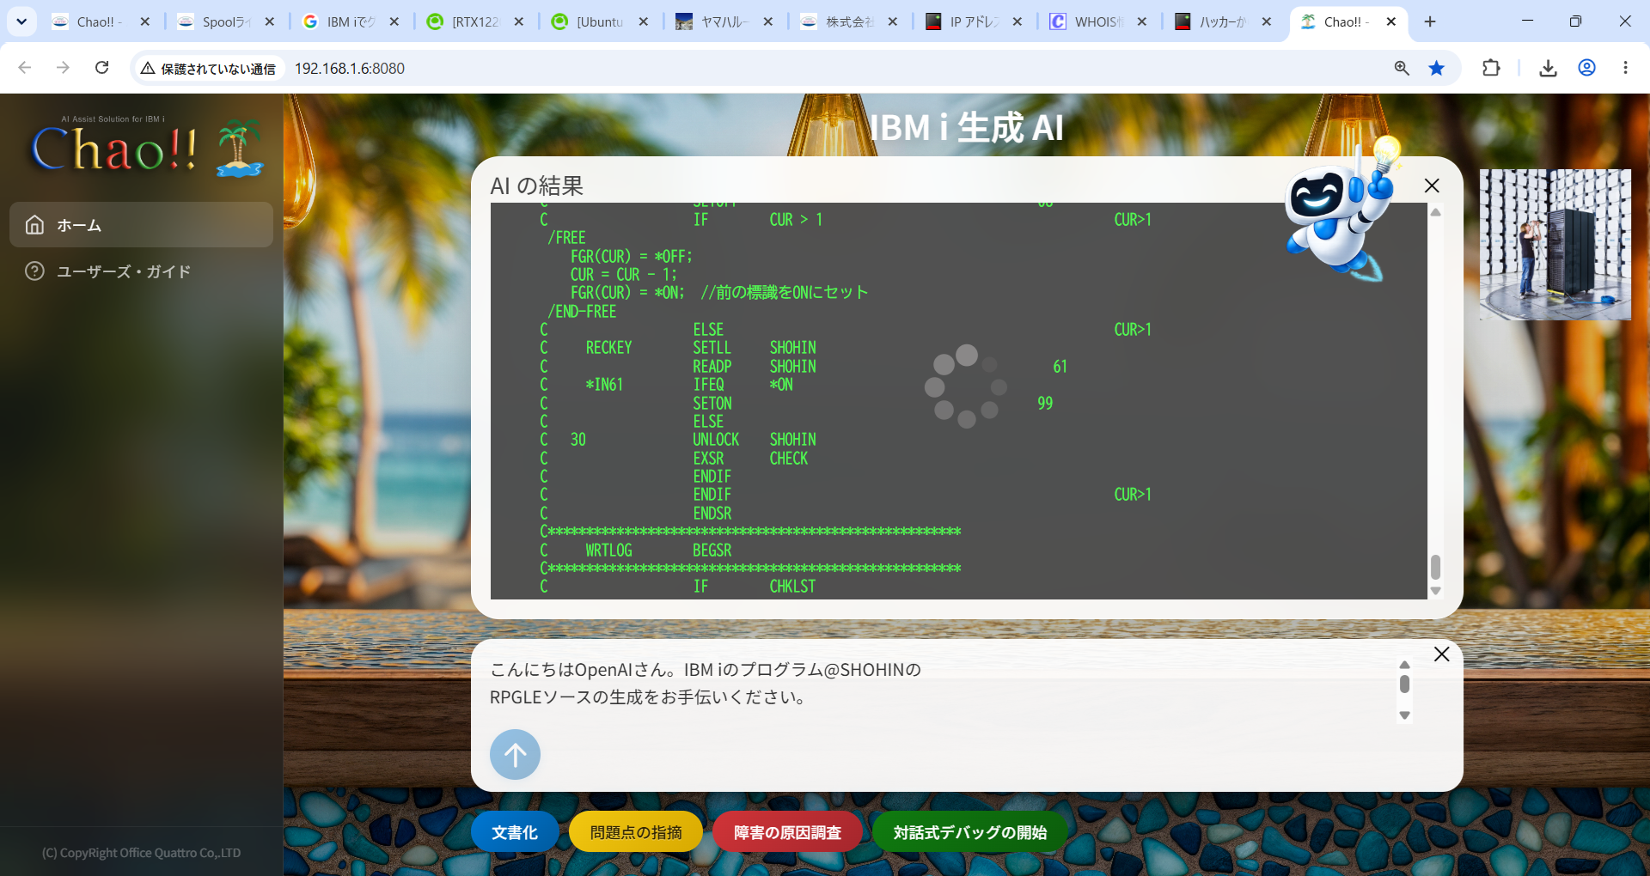Click the /END-FREE code line
Image resolution: width=1650 pixels, height=876 pixels.
[582, 311]
